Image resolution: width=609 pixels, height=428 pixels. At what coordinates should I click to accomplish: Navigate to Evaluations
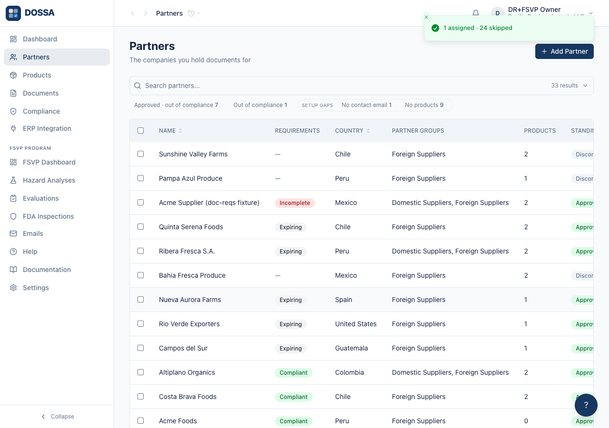(57, 198)
